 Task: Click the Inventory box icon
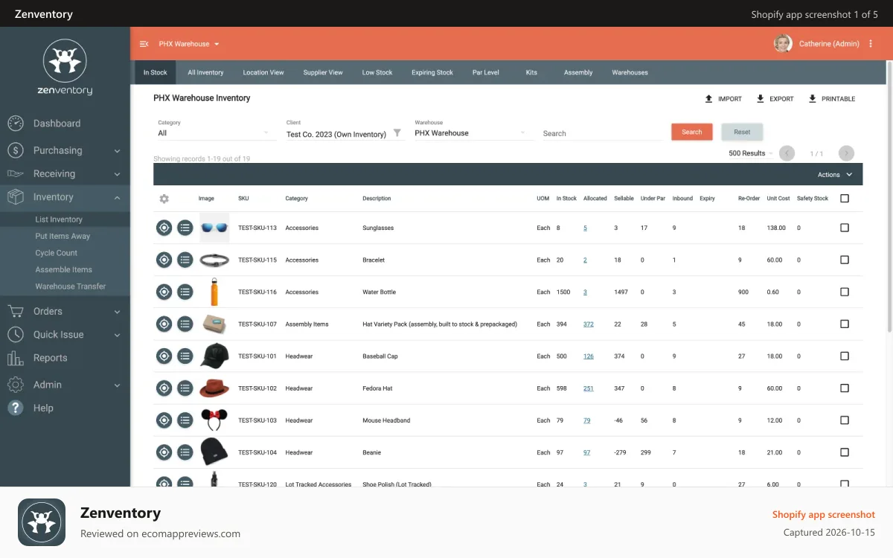coord(16,197)
